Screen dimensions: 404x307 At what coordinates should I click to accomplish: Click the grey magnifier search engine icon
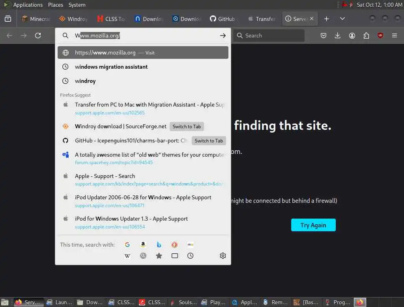click(x=143, y=256)
